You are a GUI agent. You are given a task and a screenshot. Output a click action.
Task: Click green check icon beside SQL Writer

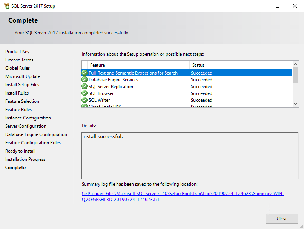84,100
